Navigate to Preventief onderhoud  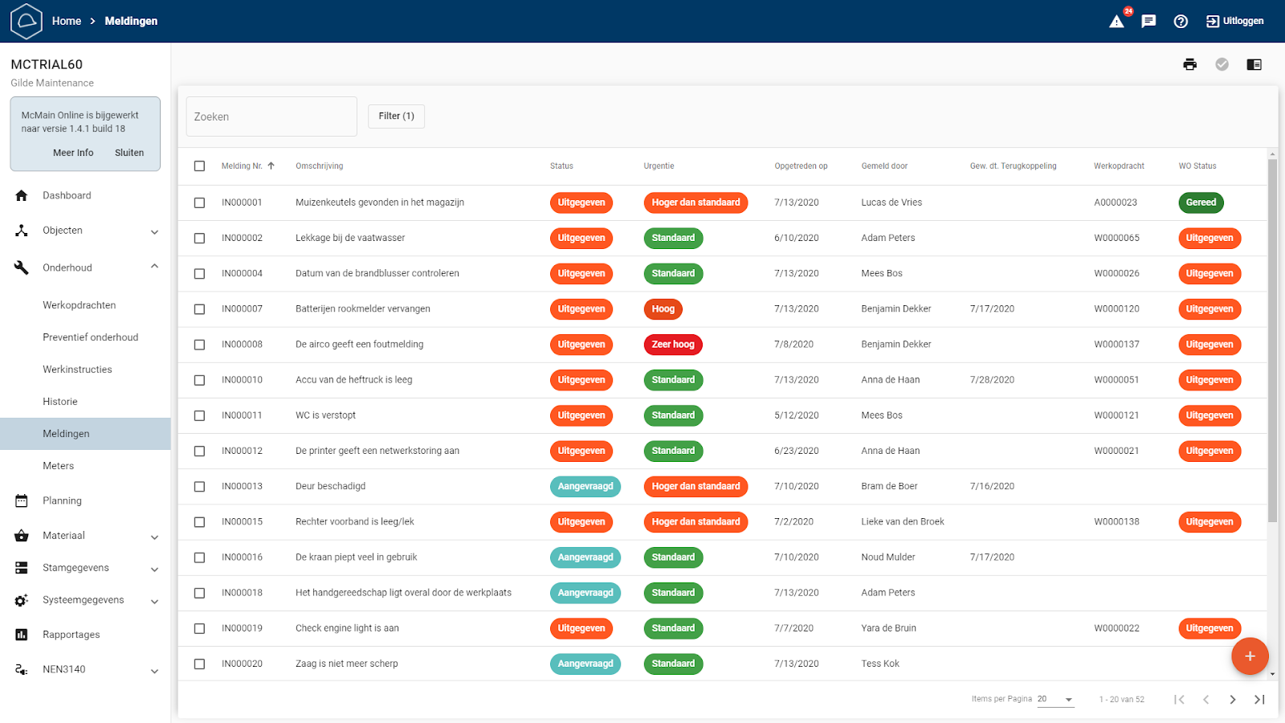coord(90,337)
